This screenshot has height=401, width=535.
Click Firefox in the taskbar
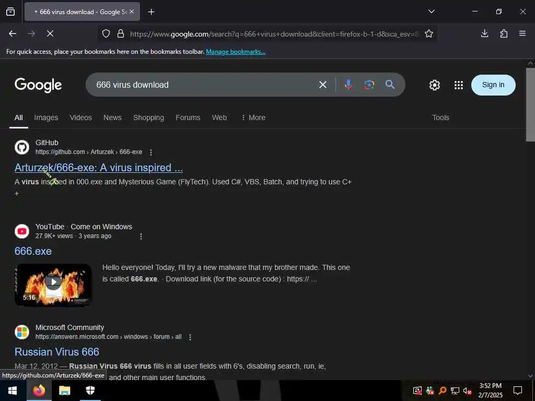coord(39,391)
